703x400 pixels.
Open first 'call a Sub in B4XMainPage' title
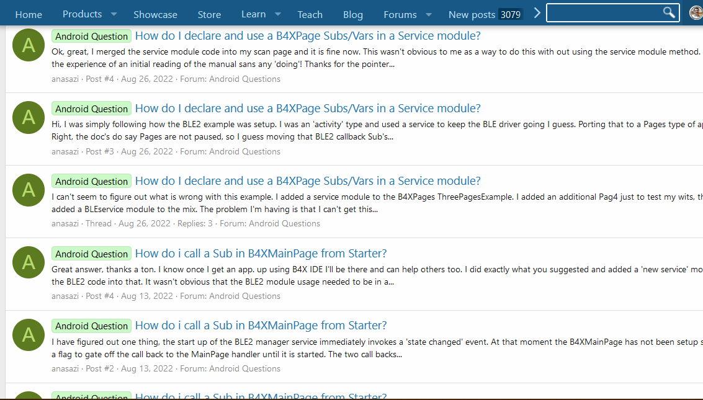(261, 253)
